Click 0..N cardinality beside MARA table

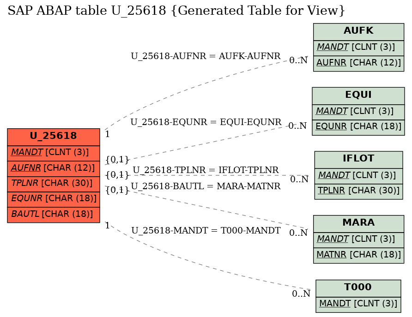pyautogui.click(x=298, y=233)
